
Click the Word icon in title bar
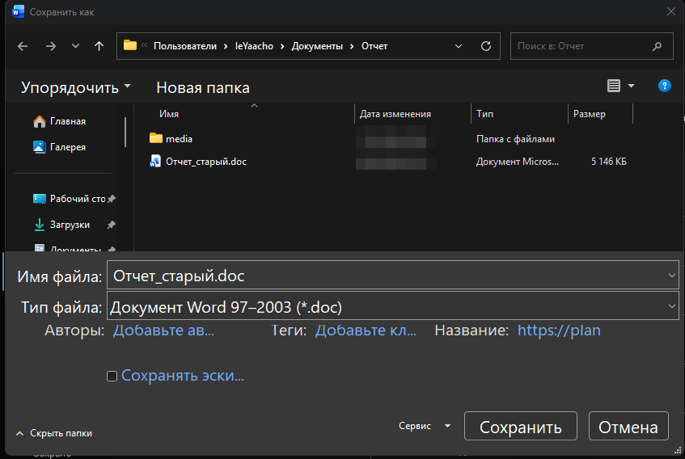coord(19,12)
